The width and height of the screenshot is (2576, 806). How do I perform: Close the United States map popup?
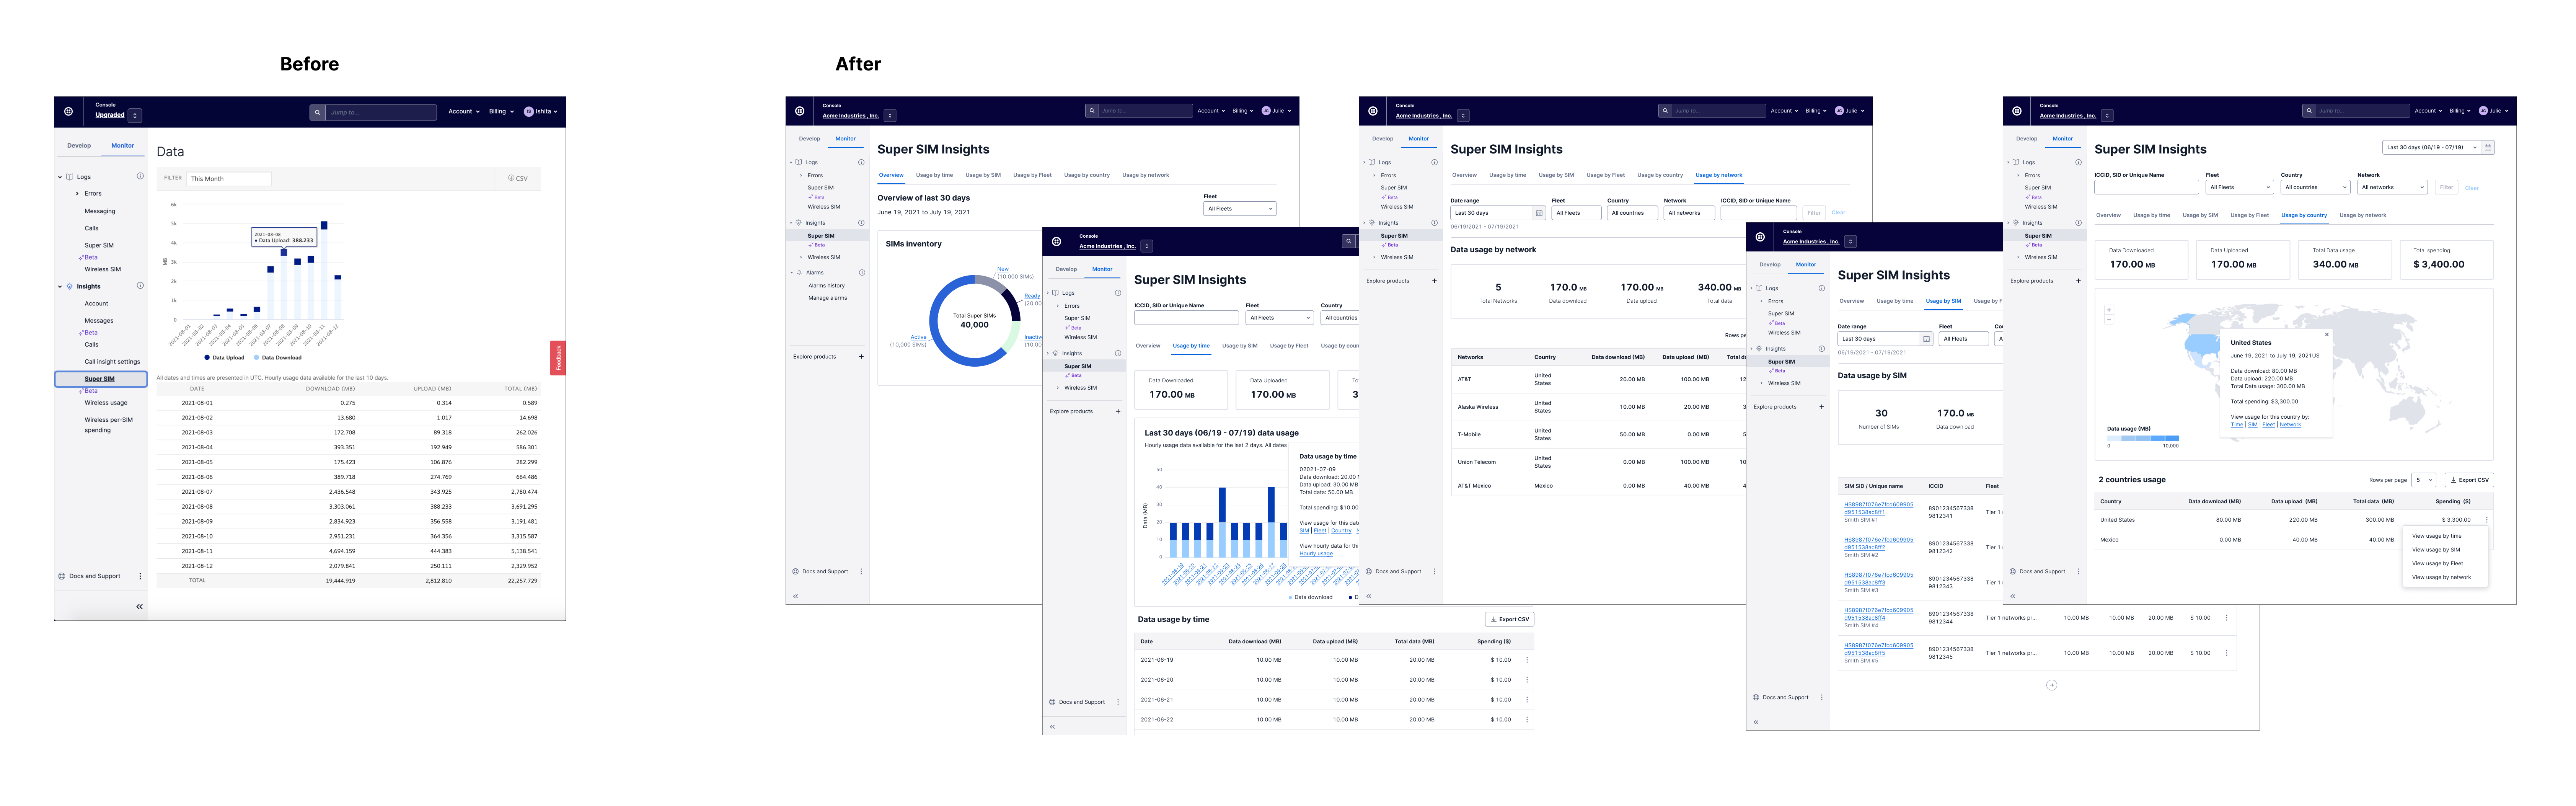(x=2326, y=334)
